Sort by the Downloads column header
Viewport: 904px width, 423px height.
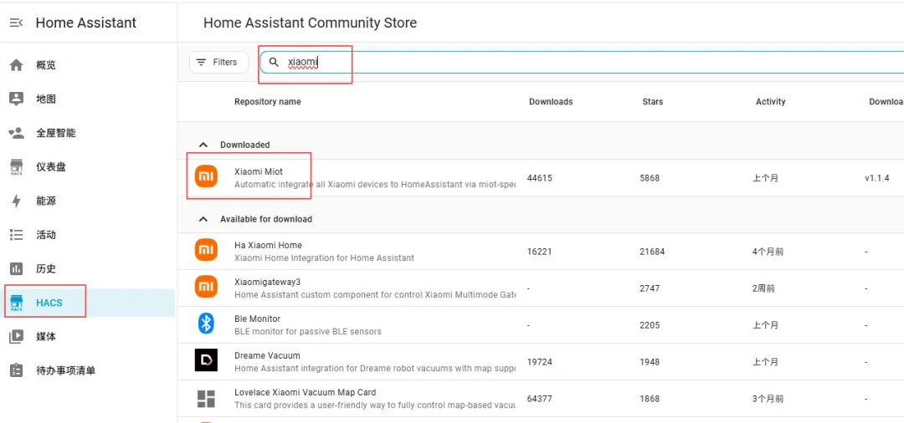pyautogui.click(x=551, y=102)
